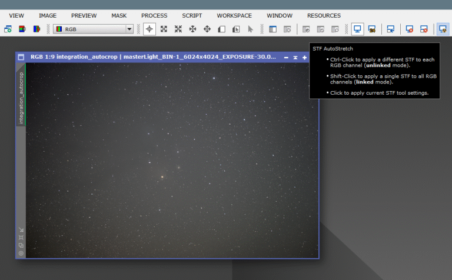
Task: Shade the integration_autocrop window with double-arrow button
Action: [295, 58]
